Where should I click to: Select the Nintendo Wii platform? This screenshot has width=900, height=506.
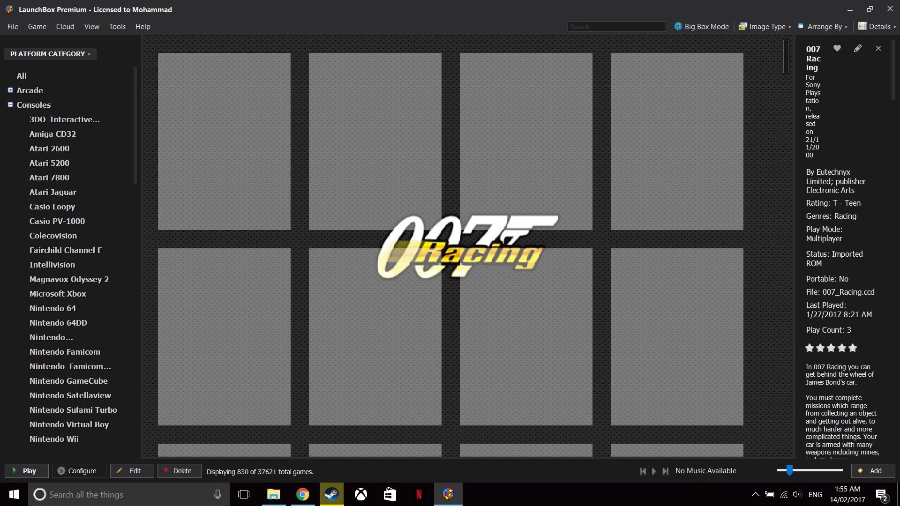[x=54, y=439]
